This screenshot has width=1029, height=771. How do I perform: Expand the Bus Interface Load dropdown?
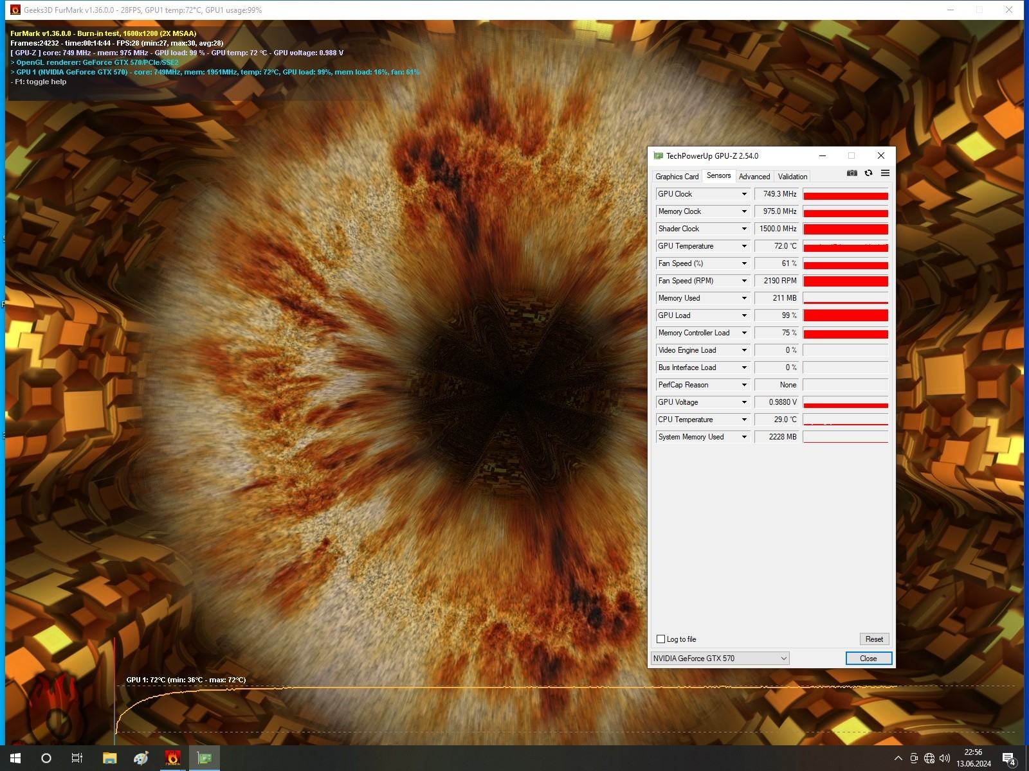[744, 368]
